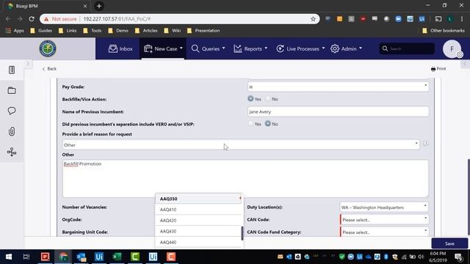Click the search field in the navigation bar
Screen dimensions: 470x264
(407, 48)
